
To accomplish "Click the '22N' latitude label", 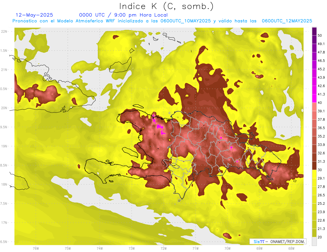I will 4,32.
